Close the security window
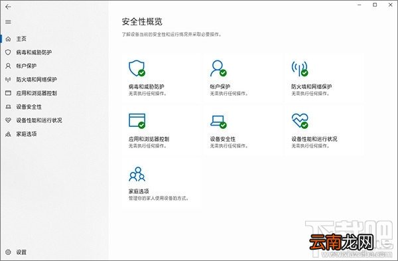 [391, 5]
